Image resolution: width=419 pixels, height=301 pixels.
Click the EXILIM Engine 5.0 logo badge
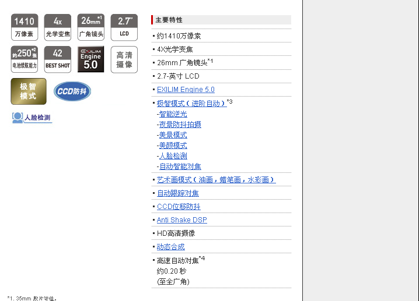tap(91, 59)
